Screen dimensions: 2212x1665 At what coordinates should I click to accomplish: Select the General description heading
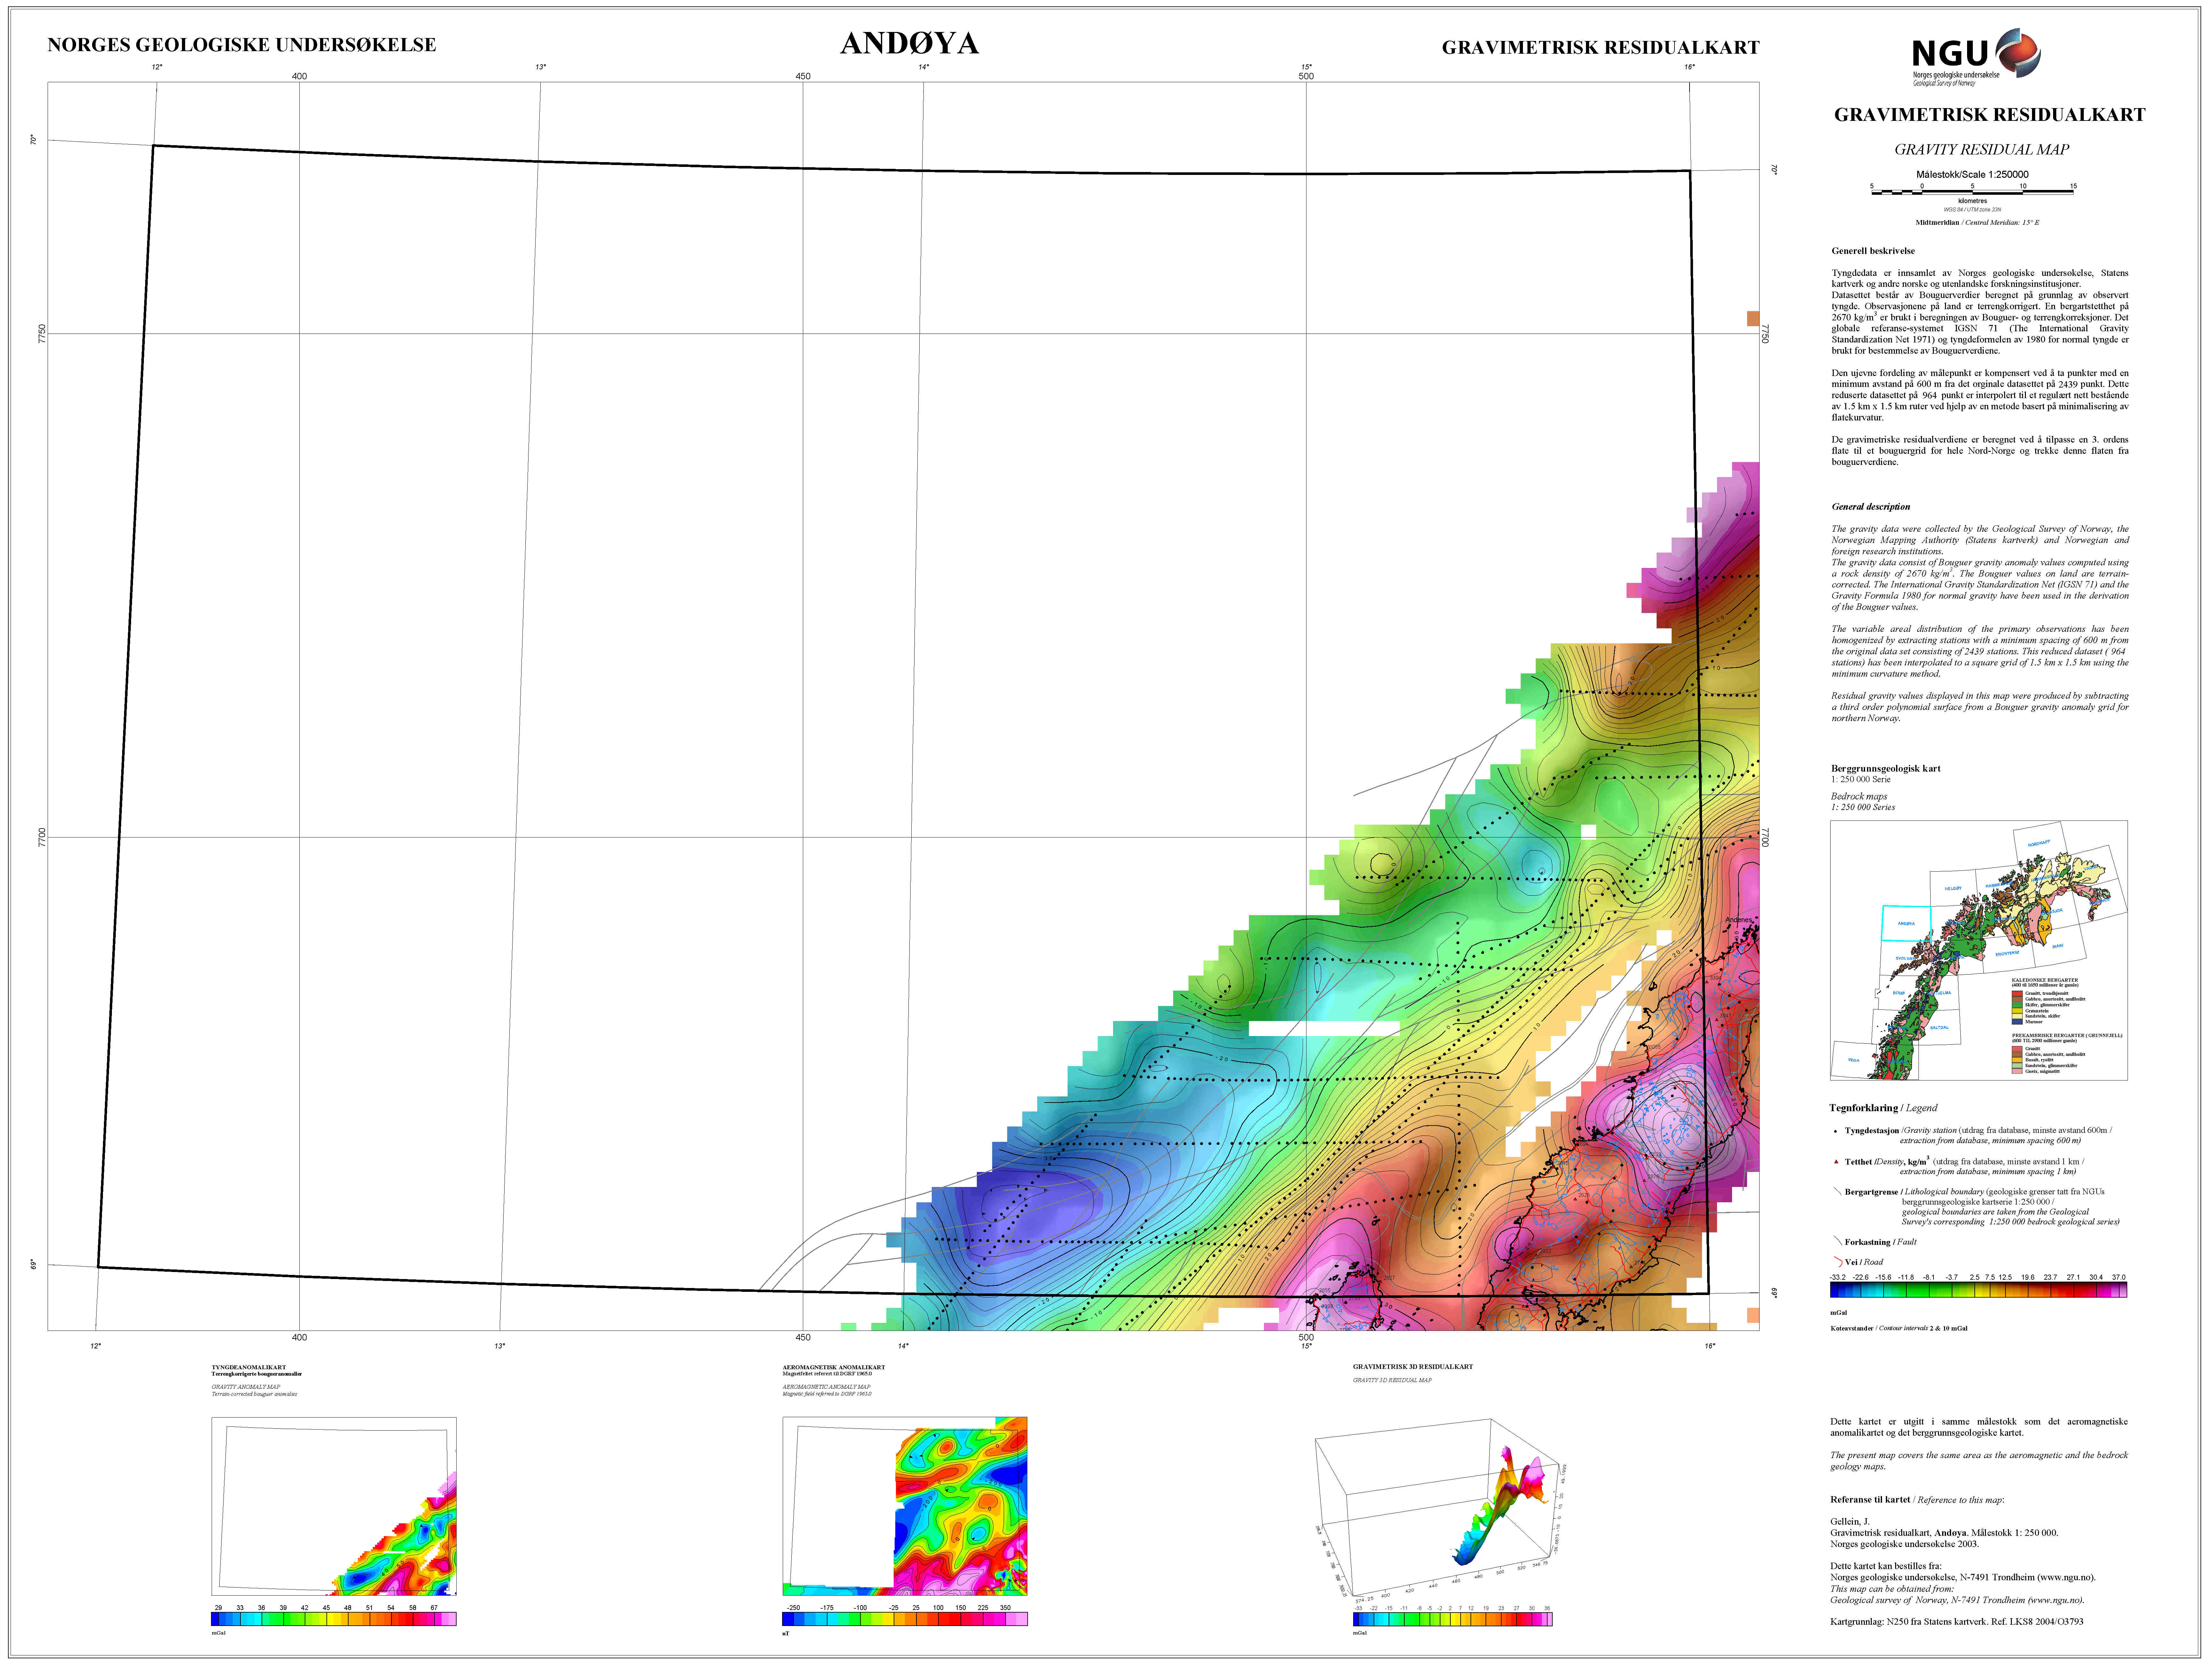click(x=1870, y=507)
